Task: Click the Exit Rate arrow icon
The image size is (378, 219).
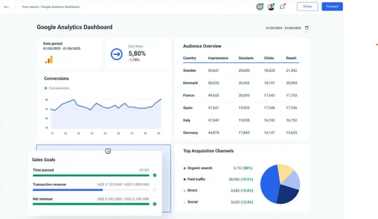Action: click(x=117, y=54)
